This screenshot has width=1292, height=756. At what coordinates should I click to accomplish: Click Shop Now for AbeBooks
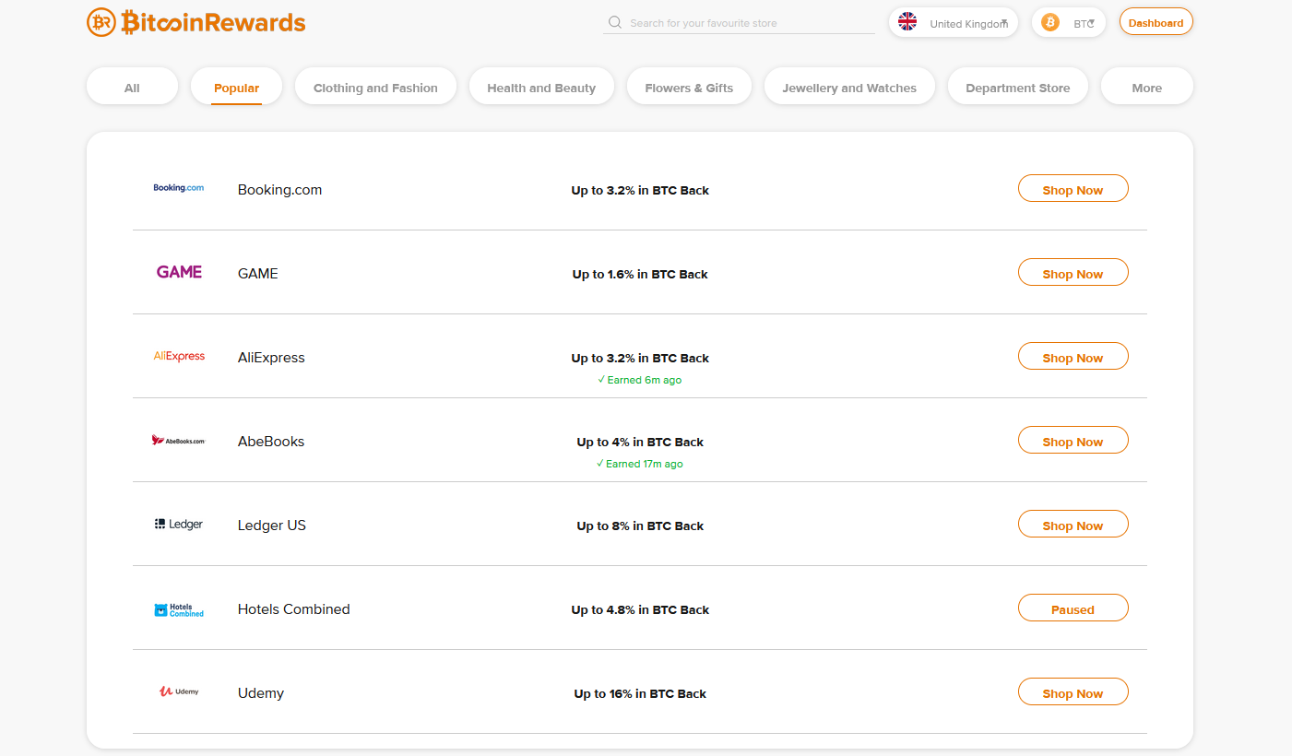pos(1073,441)
